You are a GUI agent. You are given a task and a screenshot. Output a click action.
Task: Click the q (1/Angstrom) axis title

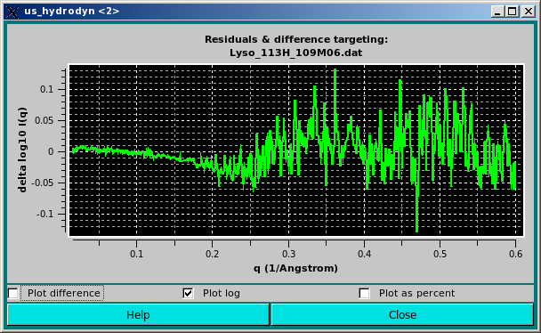tap(295, 268)
